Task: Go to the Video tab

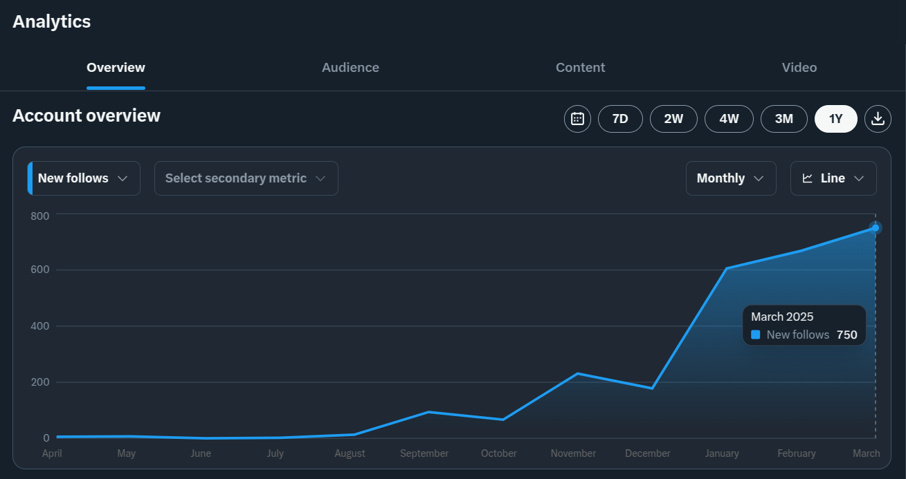Action: [799, 68]
